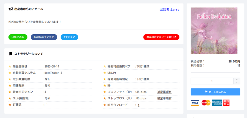Click the MasterCard payment icon
Screen dimensions: 247x118
[x=206, y=103]
